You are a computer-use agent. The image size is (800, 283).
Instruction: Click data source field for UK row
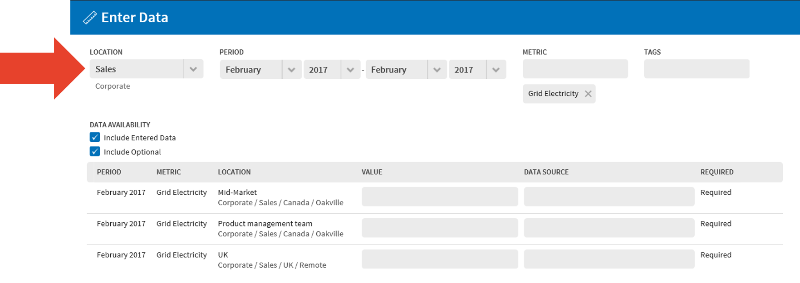pos(609,259)
